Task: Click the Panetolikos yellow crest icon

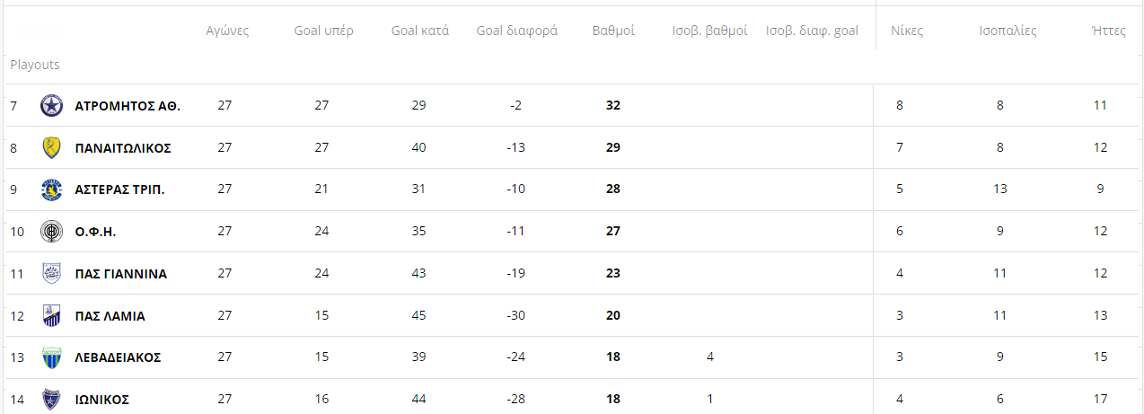Action: tap(52, 147)
